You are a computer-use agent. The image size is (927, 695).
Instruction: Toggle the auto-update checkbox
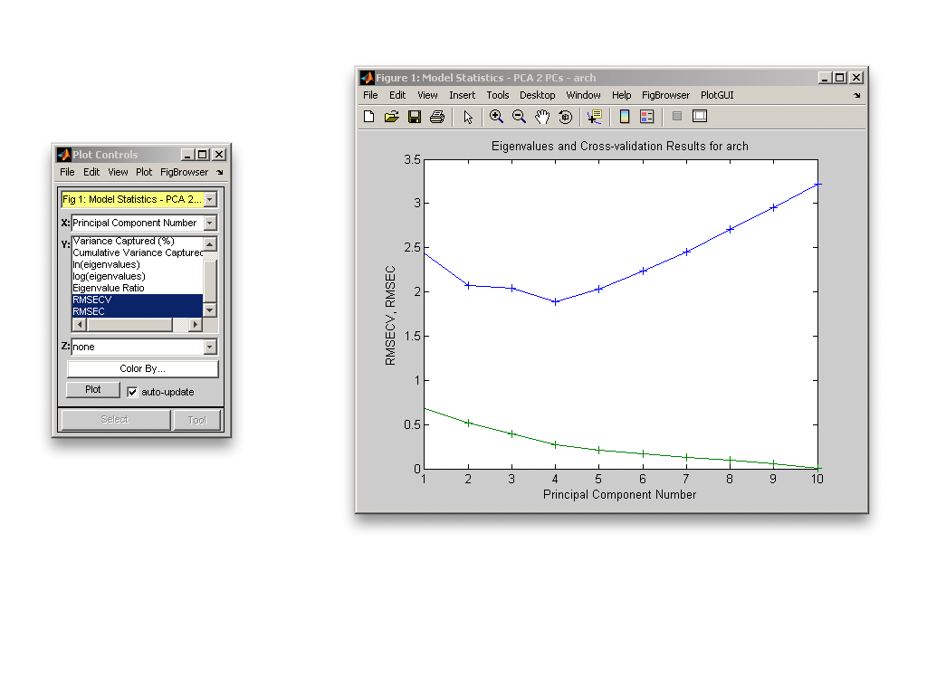(x=133, y=392)
